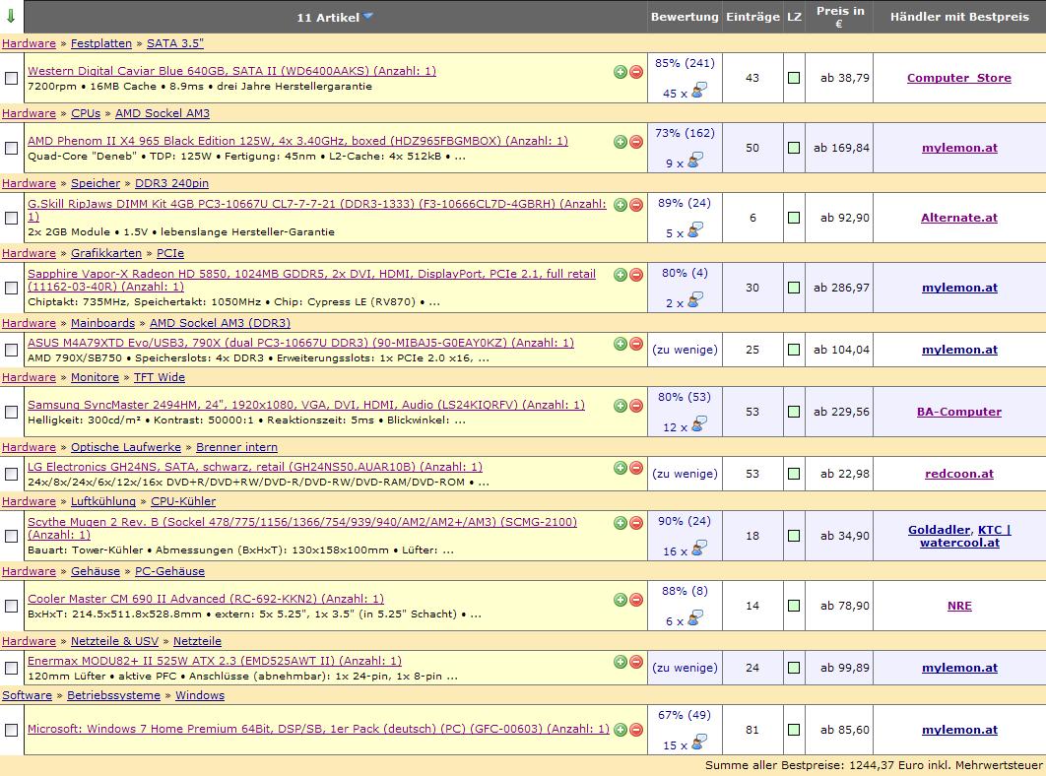
Task: Select checkbox for Western Digital Caviar Blue
Action: pyautogui.click(x=12, y=78)
